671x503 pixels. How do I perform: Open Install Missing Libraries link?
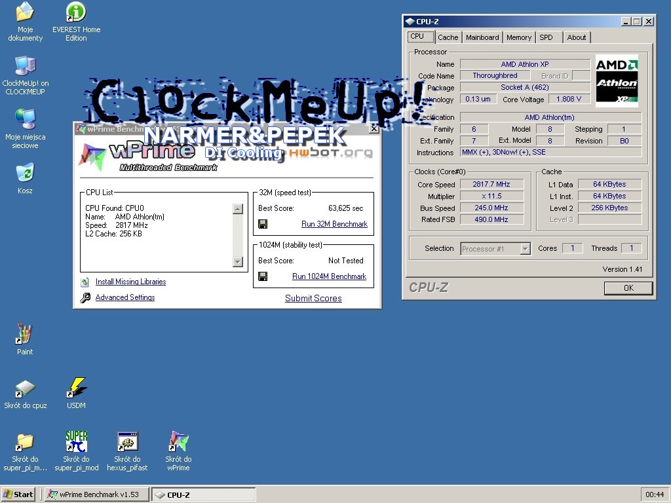point(130,282)
